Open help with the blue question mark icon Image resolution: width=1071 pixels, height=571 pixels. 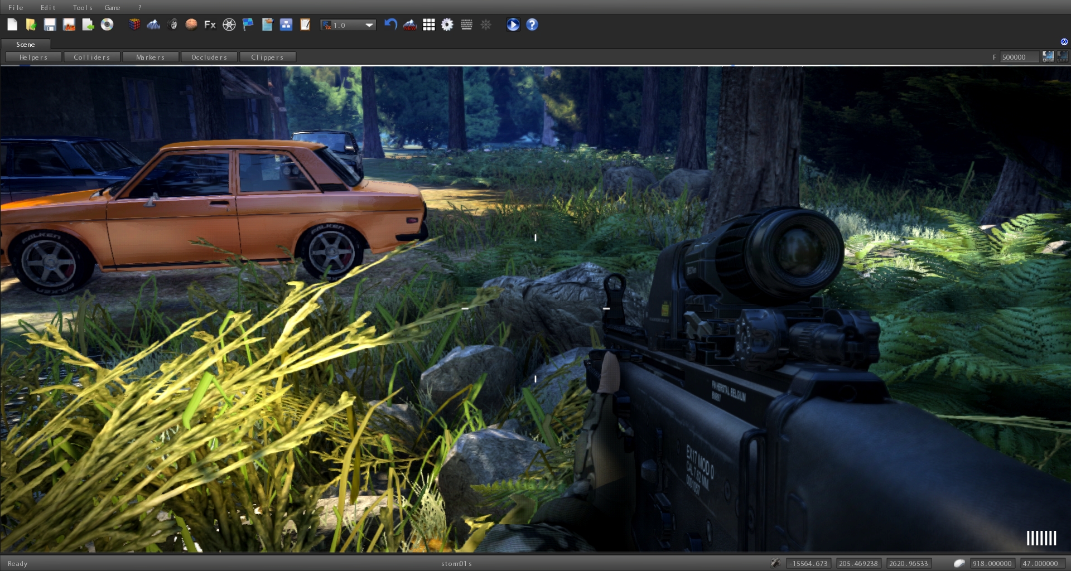pos(532,25)
